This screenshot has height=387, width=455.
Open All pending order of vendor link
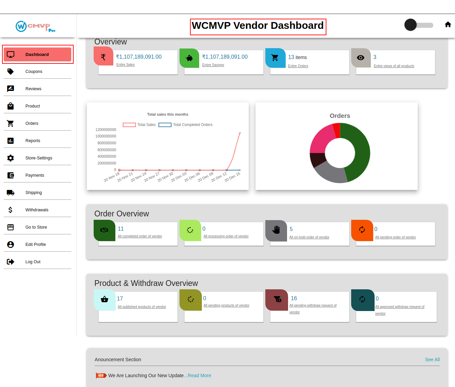[x=395, y=237]
